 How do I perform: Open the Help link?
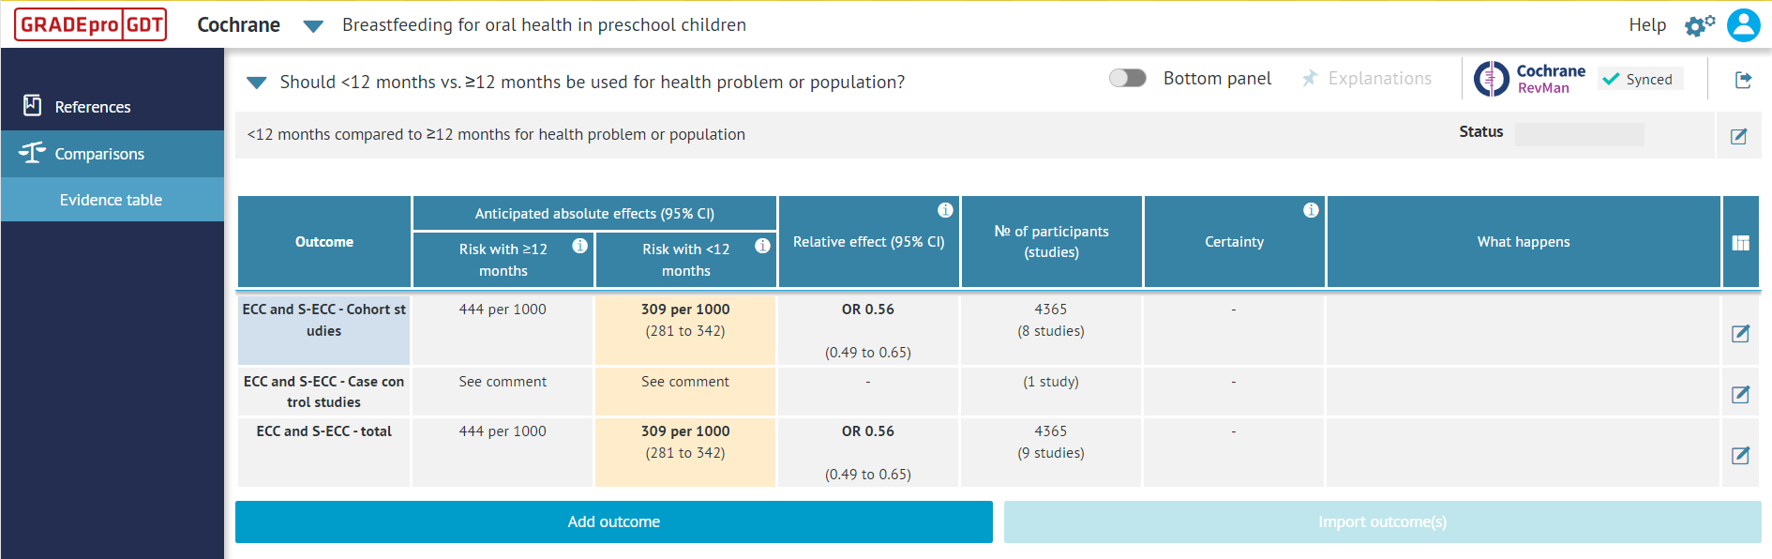[x=1646, y=25]
